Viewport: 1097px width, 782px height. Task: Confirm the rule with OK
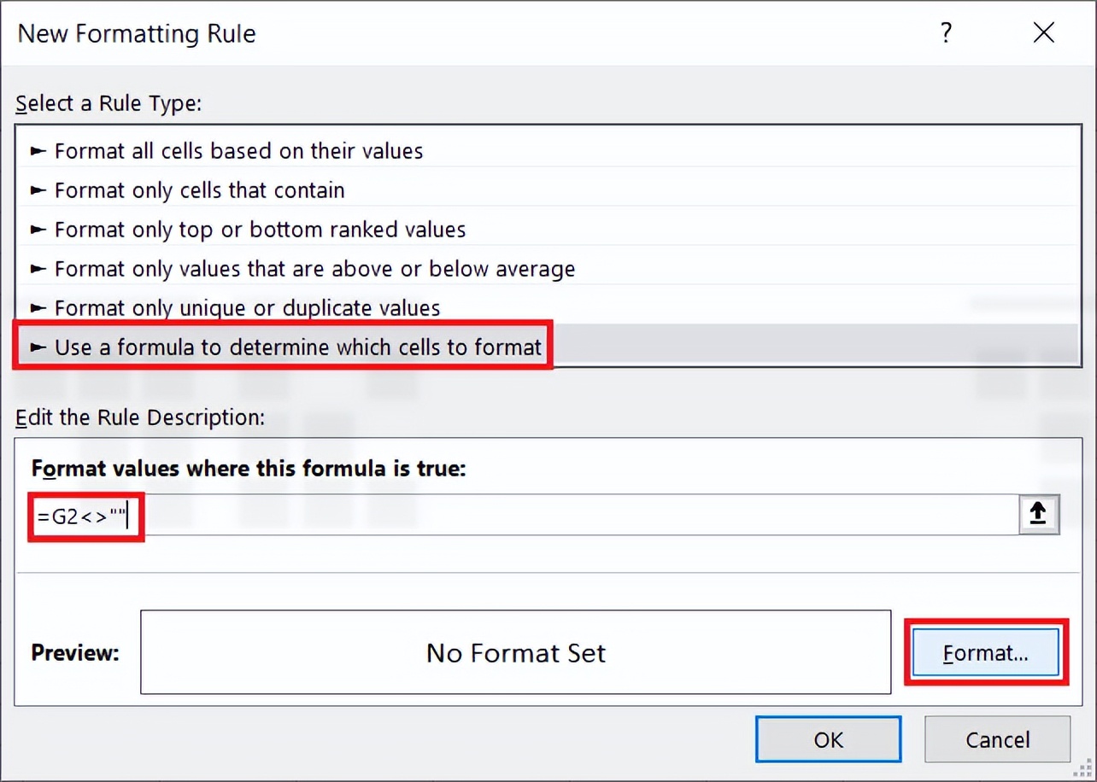point(828,739)
